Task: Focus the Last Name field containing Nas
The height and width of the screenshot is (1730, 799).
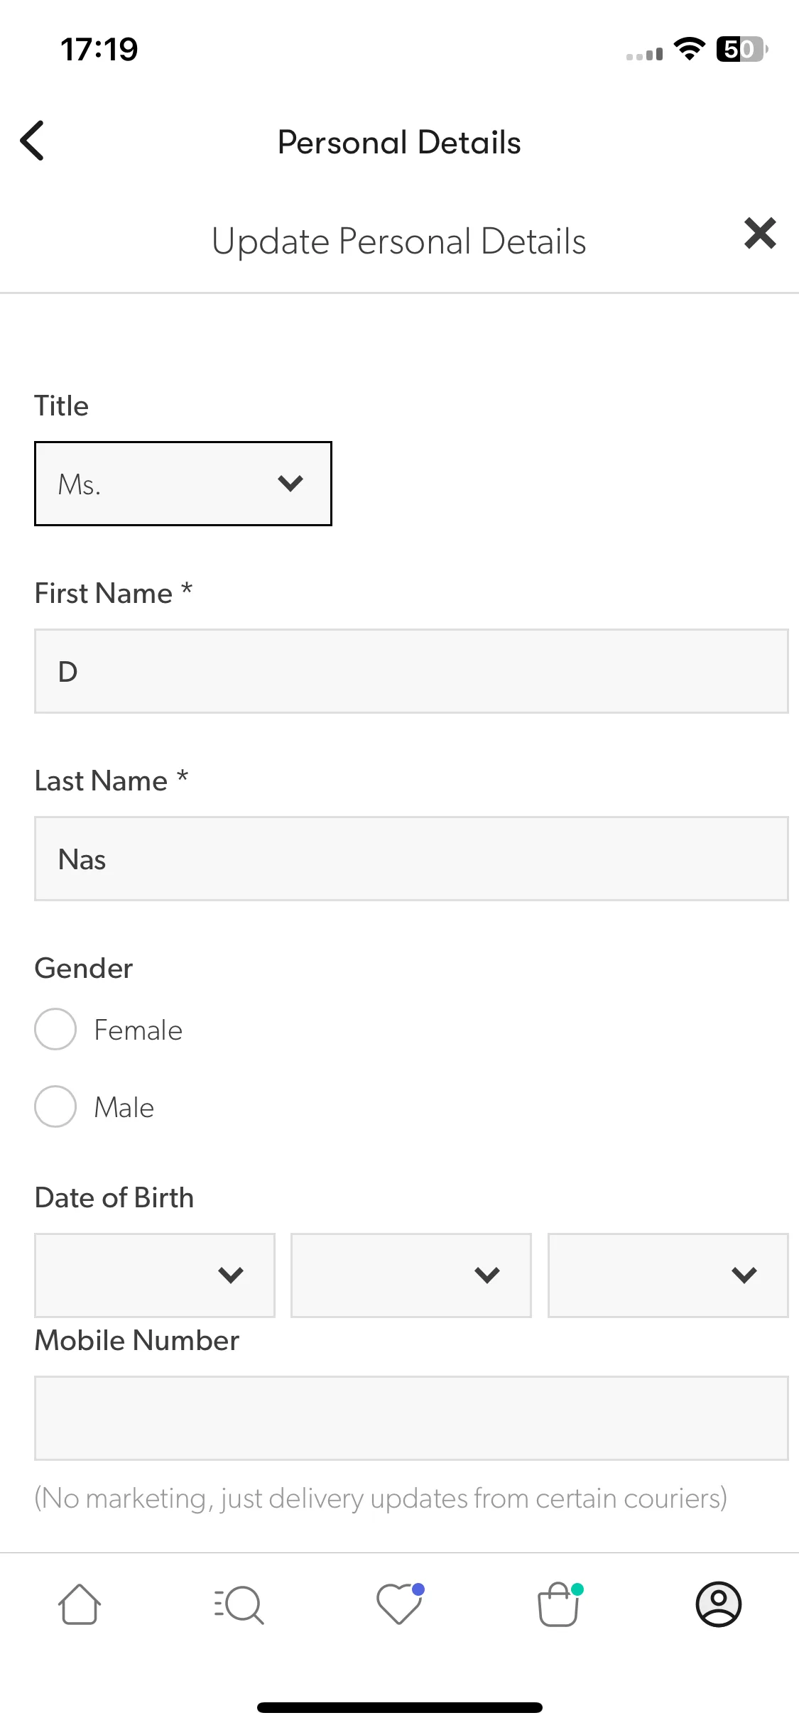Action: [411, 859]
